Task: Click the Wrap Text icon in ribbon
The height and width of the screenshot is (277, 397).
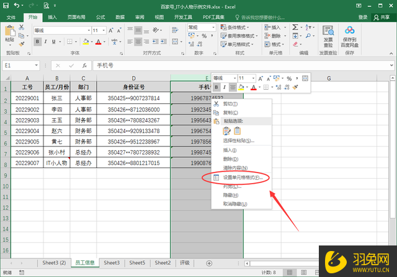Action: point(175,30)
